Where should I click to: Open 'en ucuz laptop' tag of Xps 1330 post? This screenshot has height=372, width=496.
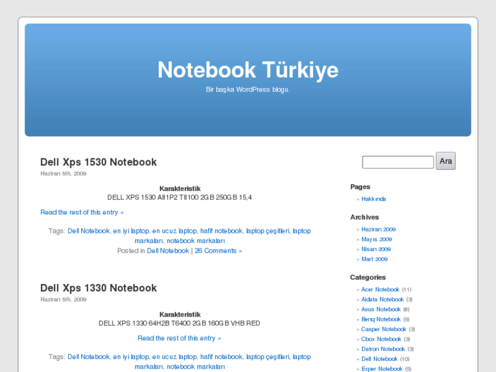(174, 357)
